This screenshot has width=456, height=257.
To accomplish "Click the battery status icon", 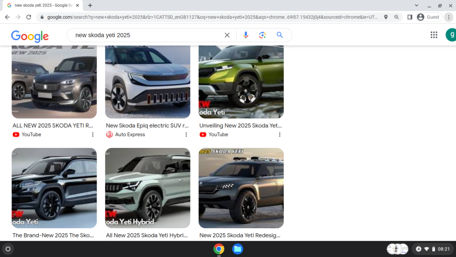I will [x=433, y=249].
